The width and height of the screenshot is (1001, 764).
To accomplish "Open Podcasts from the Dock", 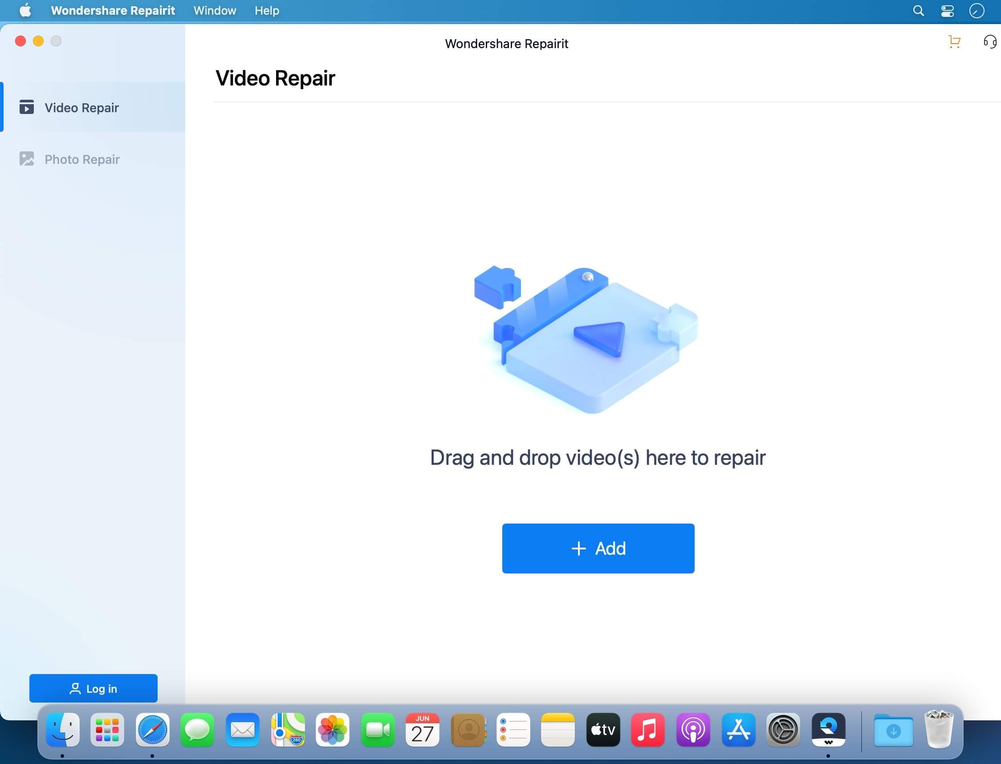I will point(693,731).
